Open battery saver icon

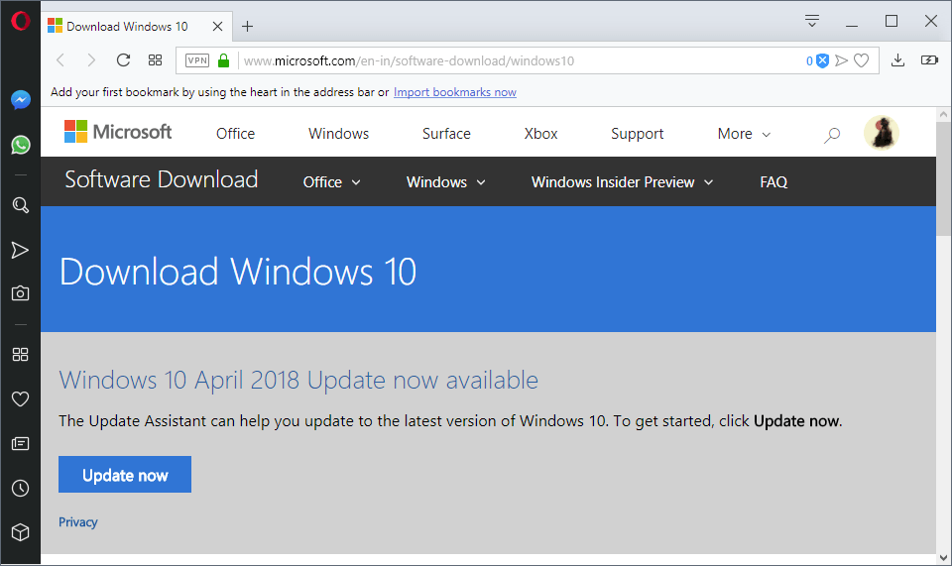pyautogui.click(x=929, y=60)
